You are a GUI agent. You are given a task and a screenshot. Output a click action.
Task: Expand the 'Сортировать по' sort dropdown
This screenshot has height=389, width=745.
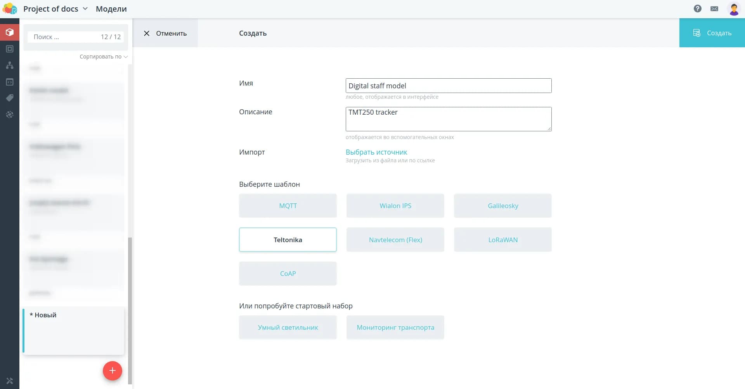click(103, 57)
